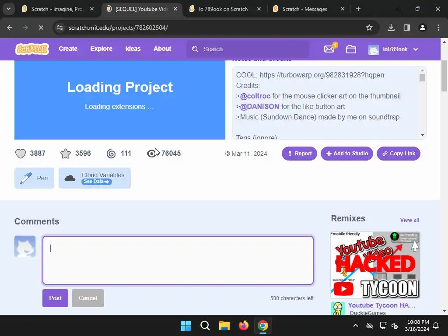Open Firefox from the taskbar
Viewport: 448px width, 336px height.
[x=243, y=325]
